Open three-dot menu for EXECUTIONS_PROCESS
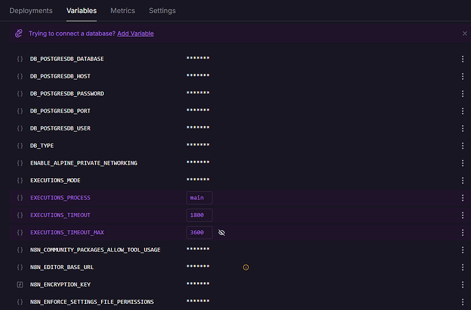The height and width of the screenshot is (310, 471). [463, 198]
